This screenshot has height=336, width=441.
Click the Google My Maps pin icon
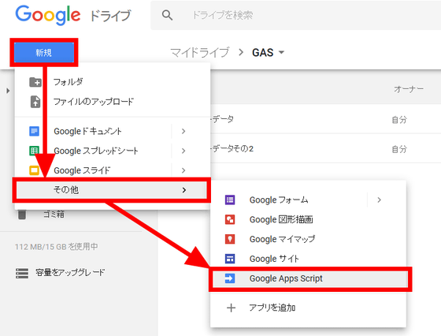(x=230, y=239)
